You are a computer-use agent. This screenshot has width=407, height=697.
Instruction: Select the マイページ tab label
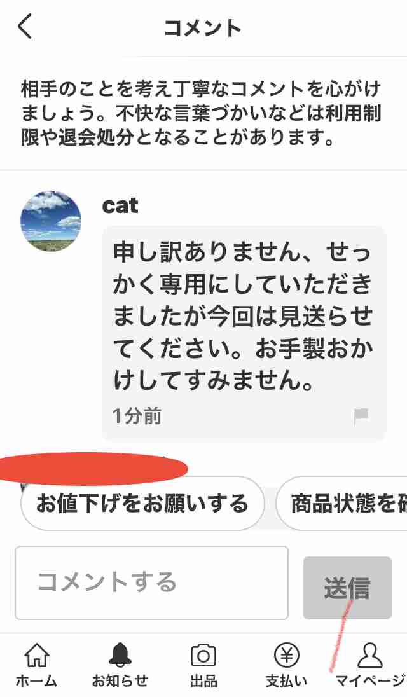coord(370,680)
